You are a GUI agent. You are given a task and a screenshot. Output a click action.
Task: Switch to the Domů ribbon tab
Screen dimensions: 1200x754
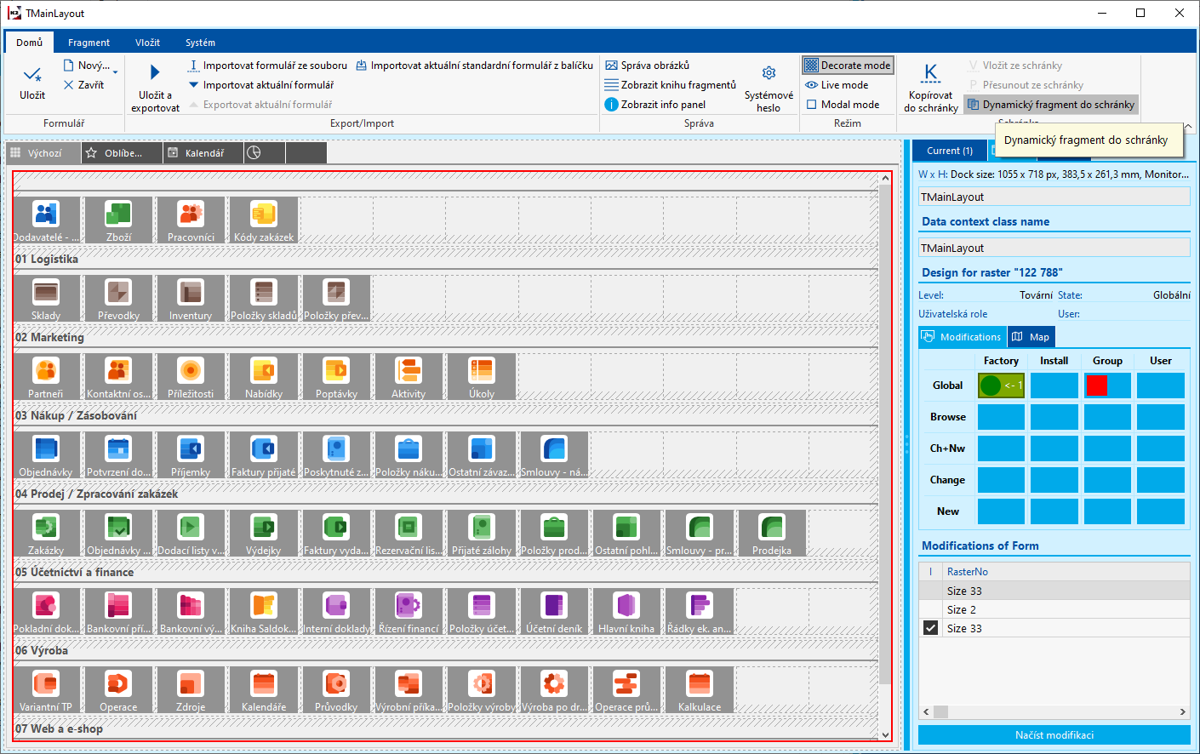[x=29, y=43]
